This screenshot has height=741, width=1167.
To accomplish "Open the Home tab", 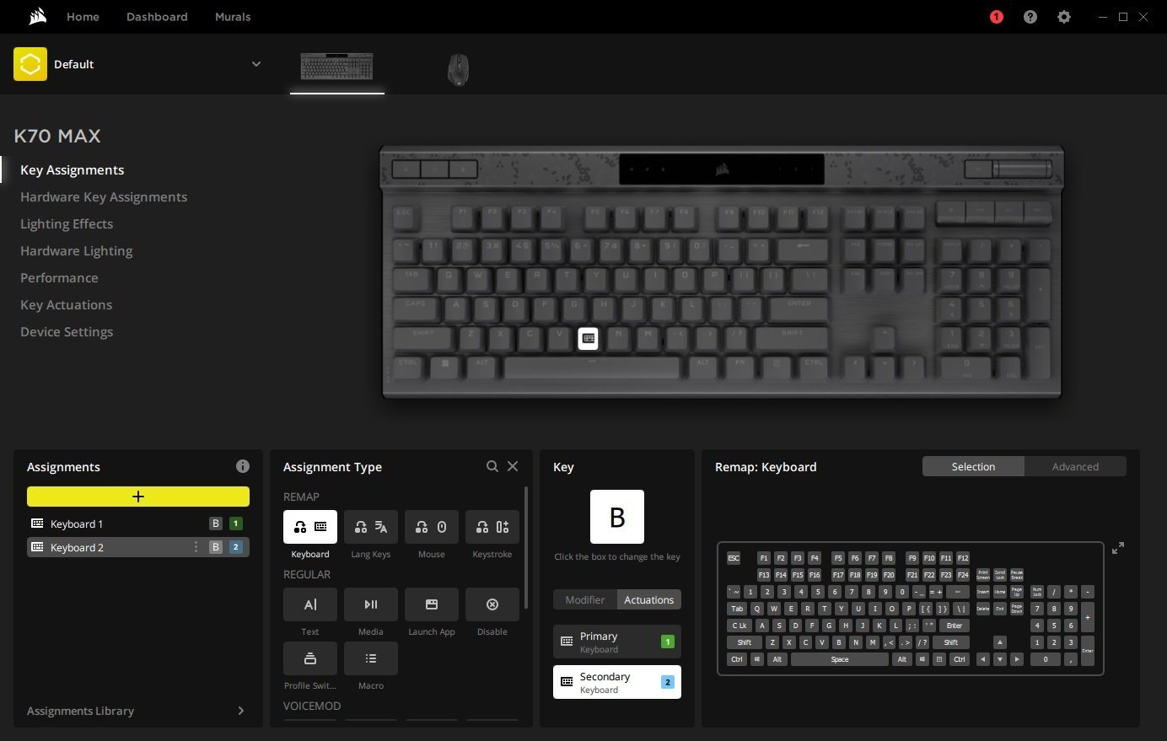I will coord(83,17).
